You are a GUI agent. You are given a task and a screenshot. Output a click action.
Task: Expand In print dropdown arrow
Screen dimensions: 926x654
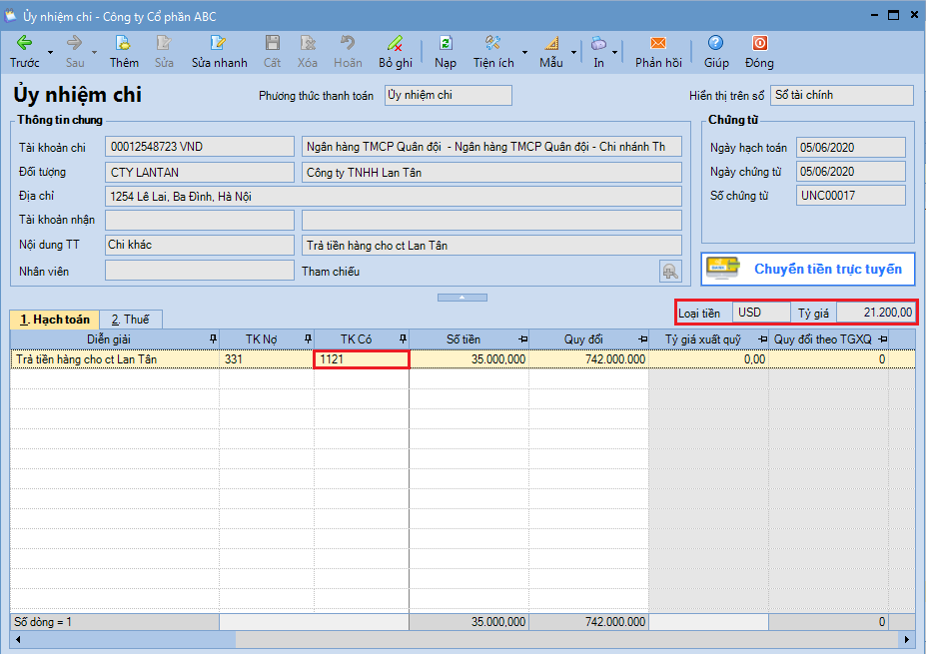[x=614, y=52]
